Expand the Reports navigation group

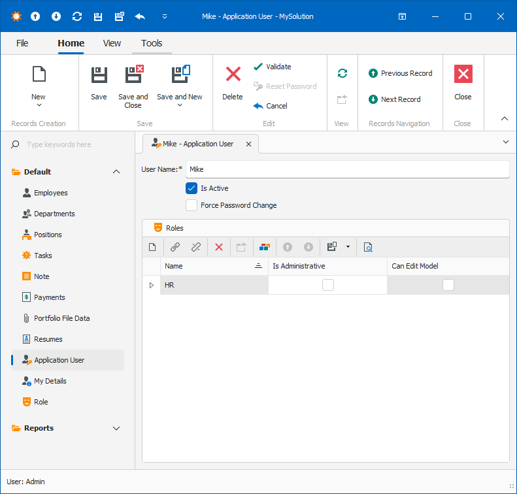pyautogui.click(x=116, y=428)
